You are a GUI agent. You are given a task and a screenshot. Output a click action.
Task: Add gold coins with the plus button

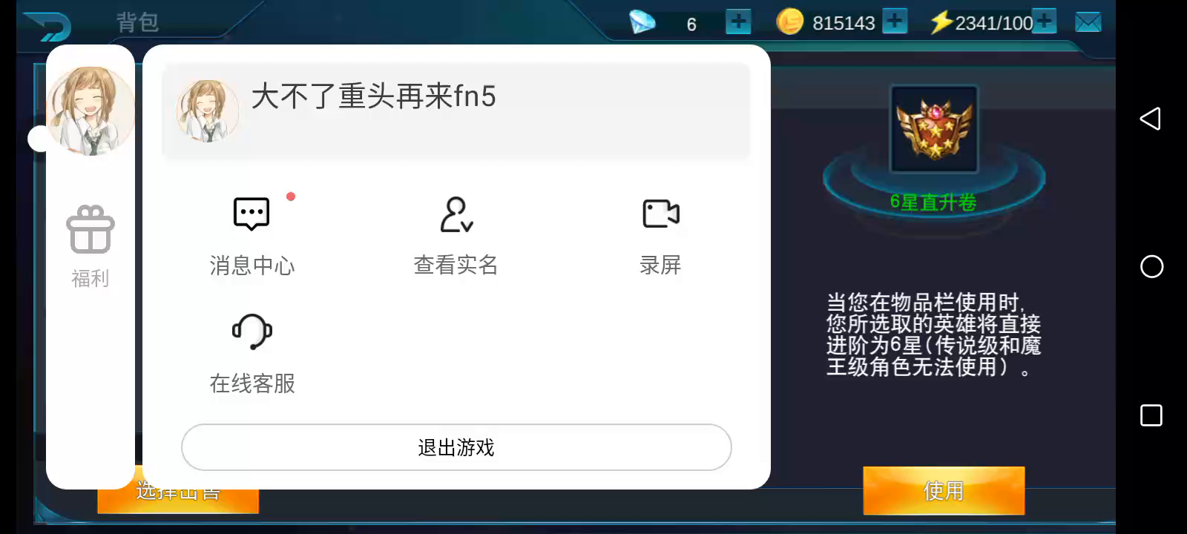[895, 22]
